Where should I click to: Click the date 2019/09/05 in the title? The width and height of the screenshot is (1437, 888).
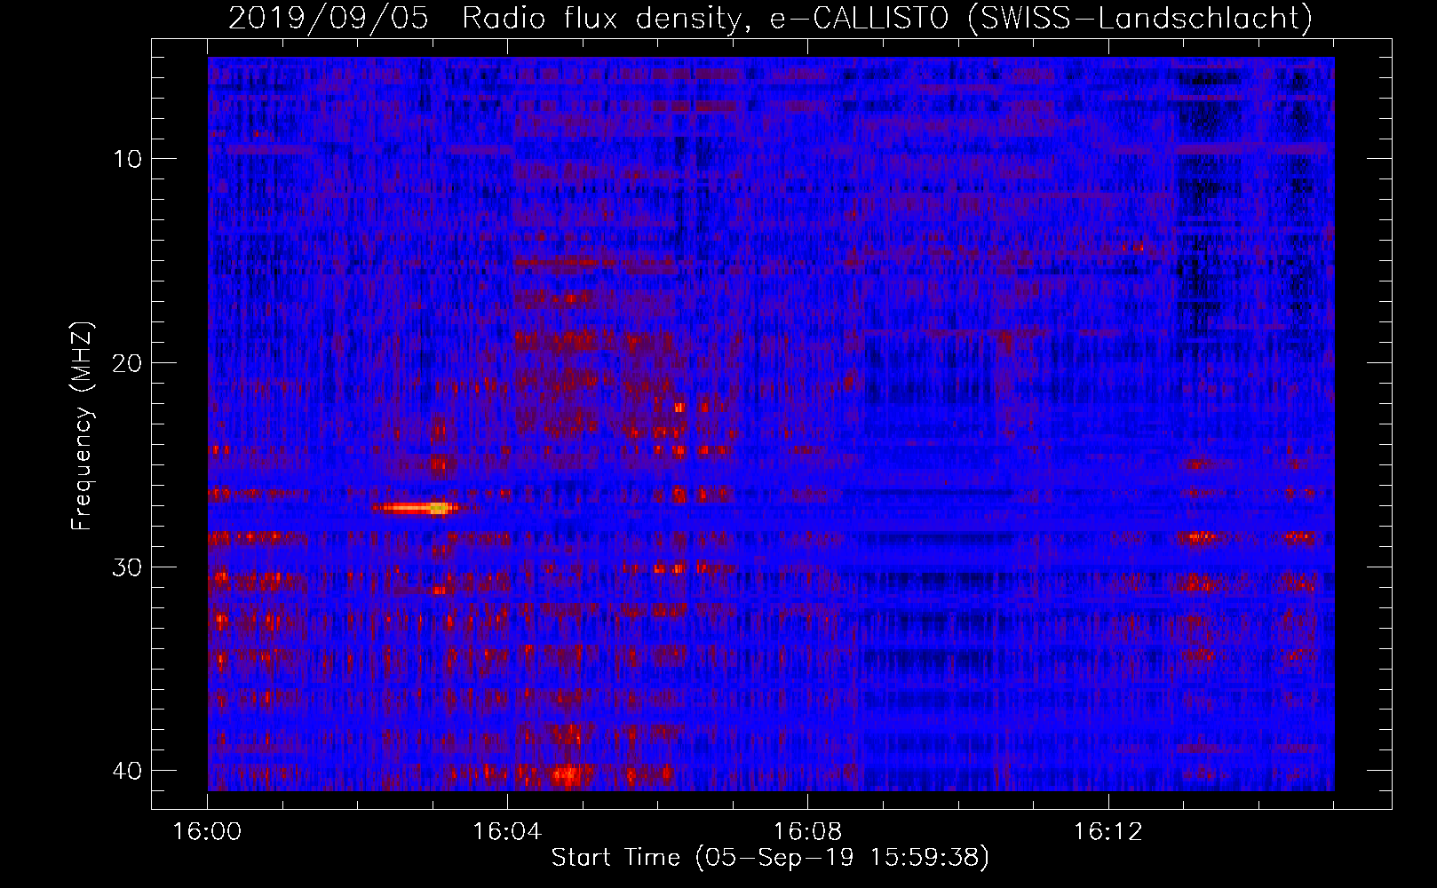[328, 18]
